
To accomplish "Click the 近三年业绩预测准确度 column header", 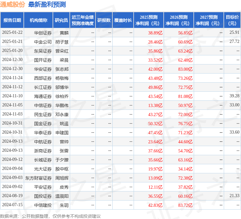I will point(83,20).
